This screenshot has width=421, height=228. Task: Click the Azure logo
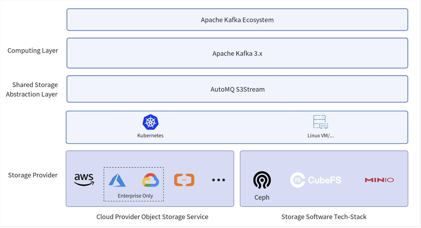[117, 180]
